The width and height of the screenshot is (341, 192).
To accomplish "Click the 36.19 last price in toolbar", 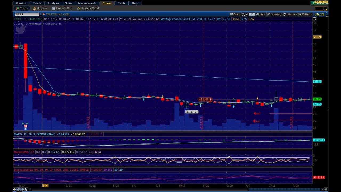I will pos(319,14).
